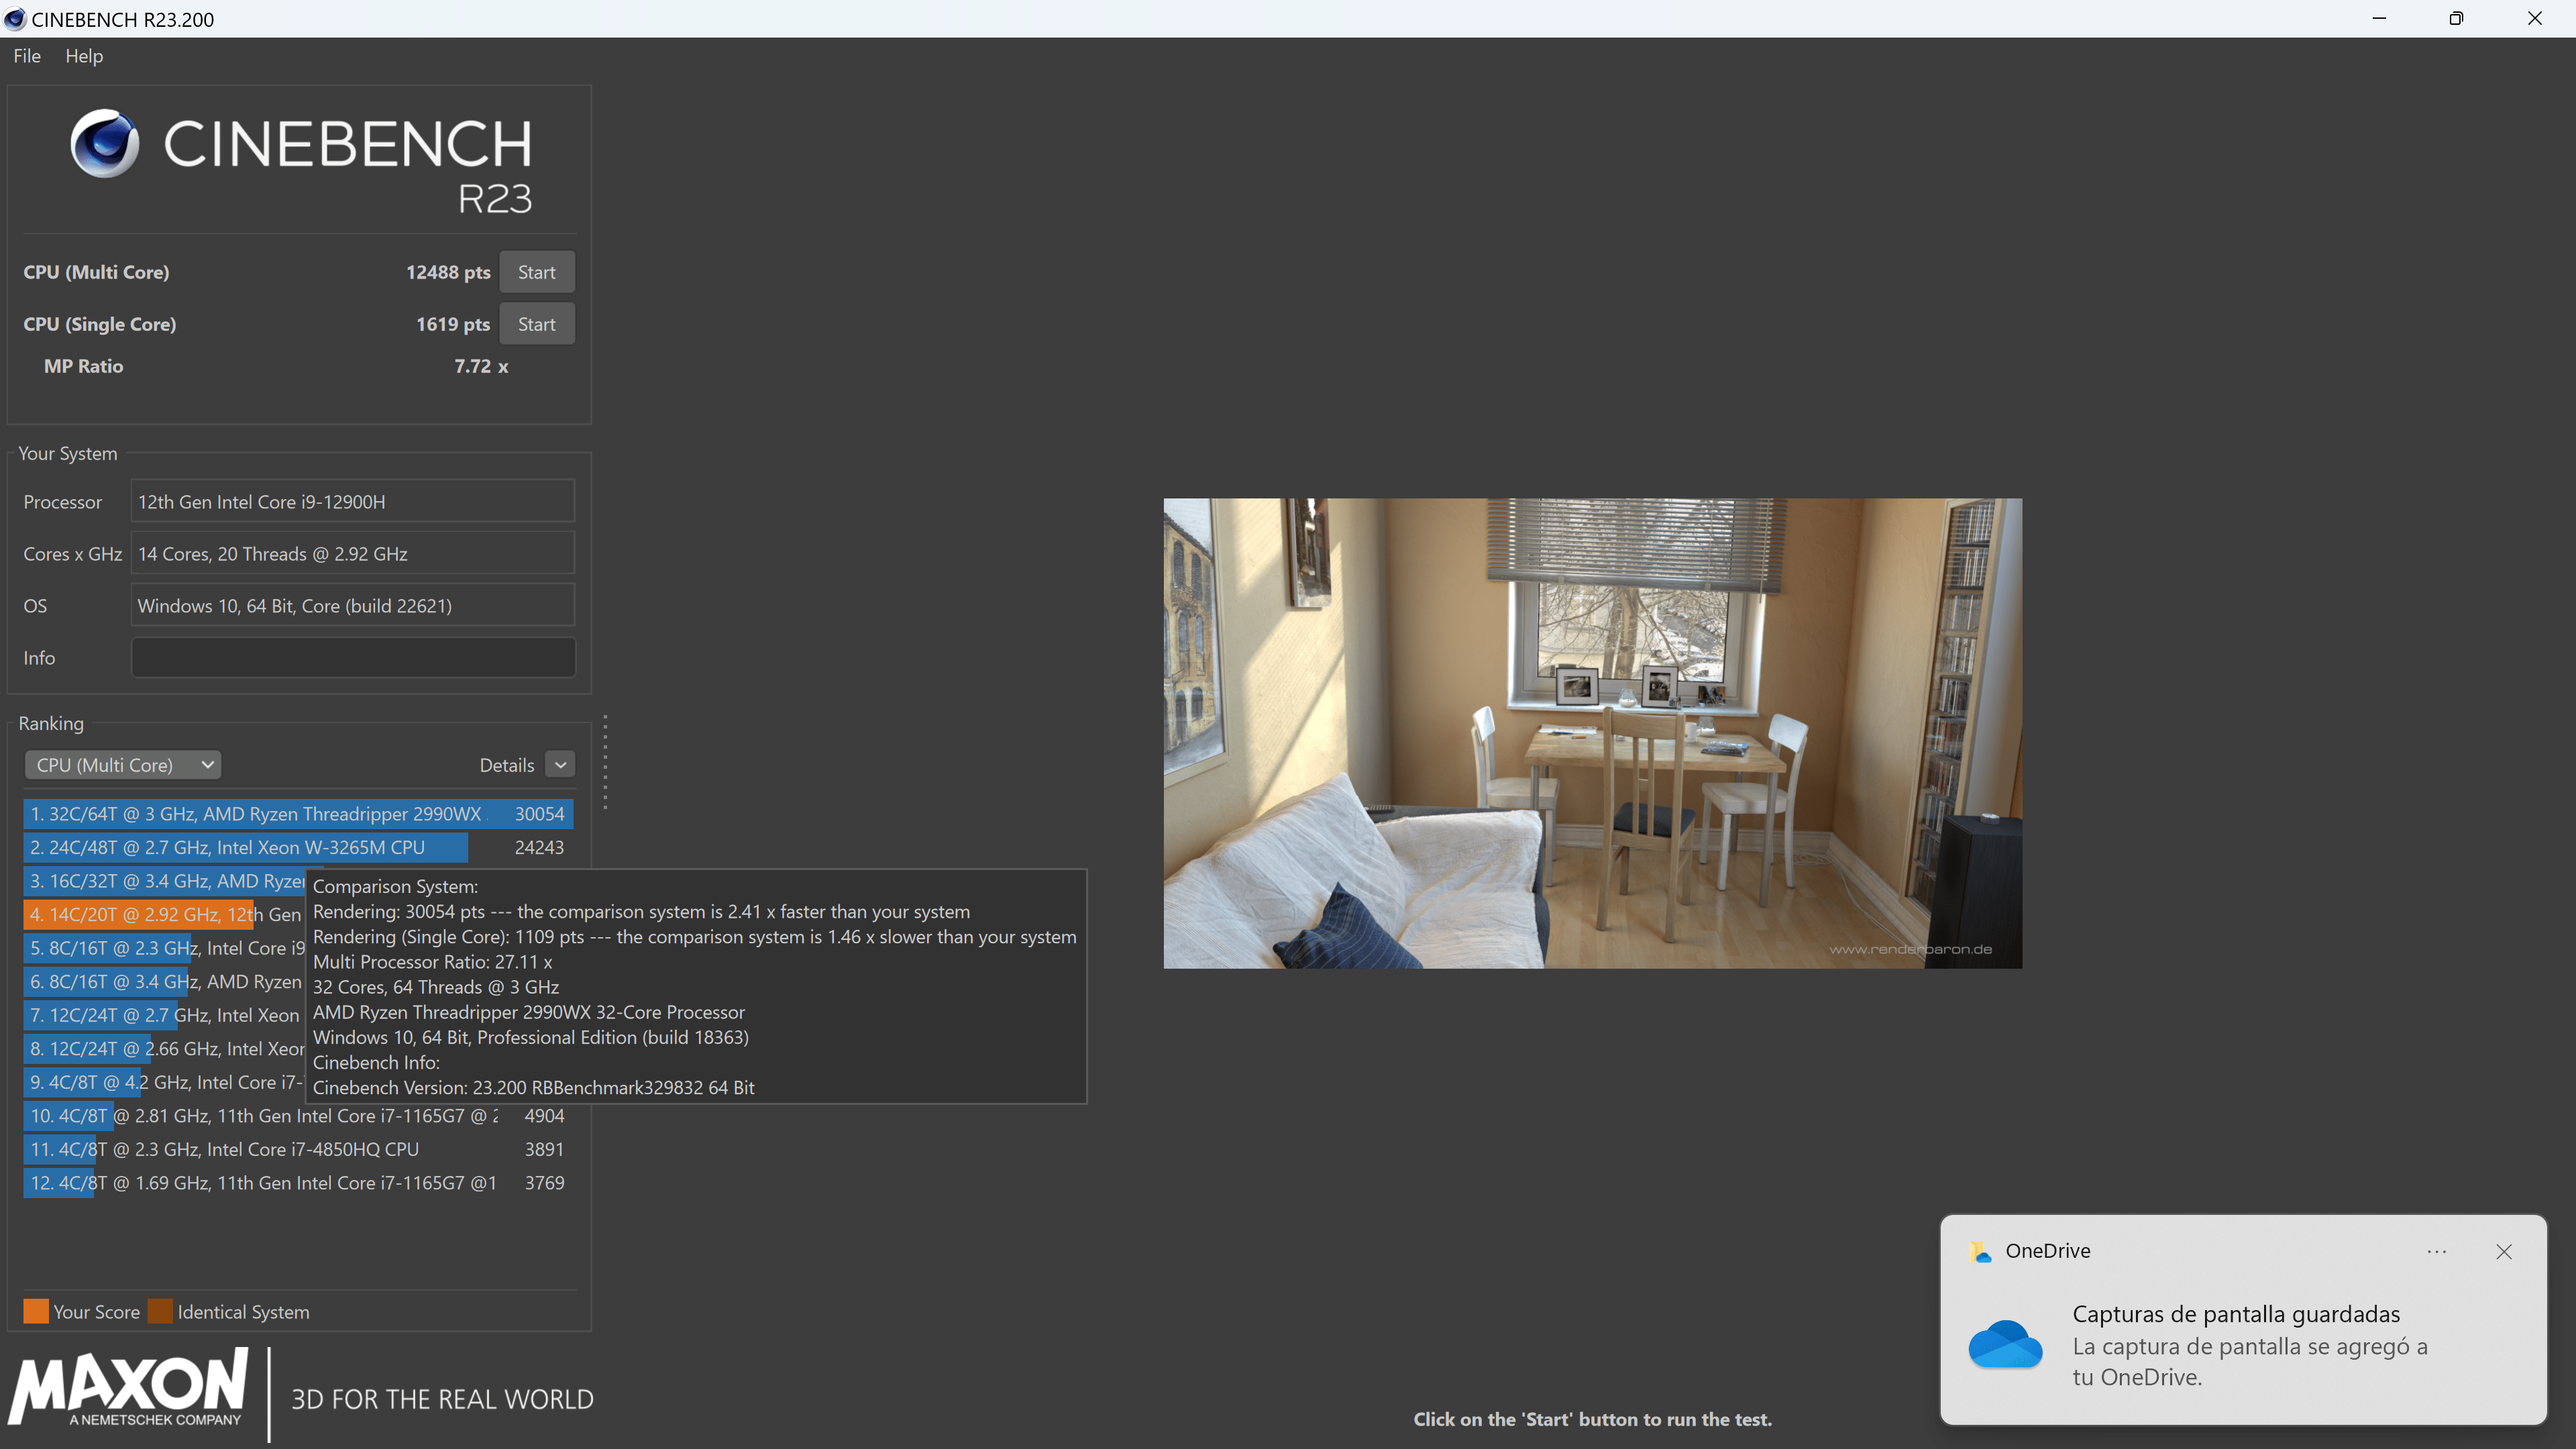
Task: Click the orange Your Score legend swatch
Action: (x=36, y=1311)
